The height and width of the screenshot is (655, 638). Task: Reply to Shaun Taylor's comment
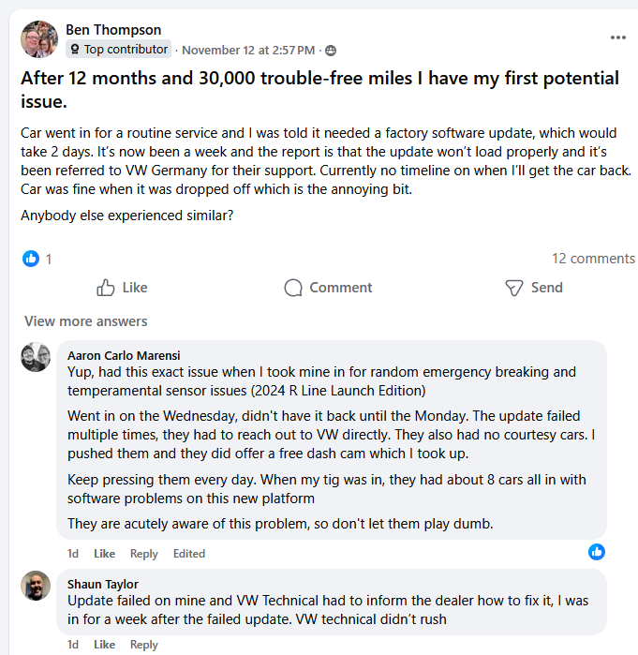[144, 645]
